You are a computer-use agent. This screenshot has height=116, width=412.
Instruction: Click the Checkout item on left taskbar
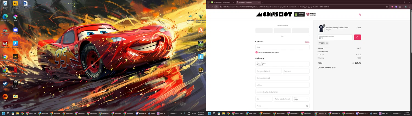(x=104, y=113)
